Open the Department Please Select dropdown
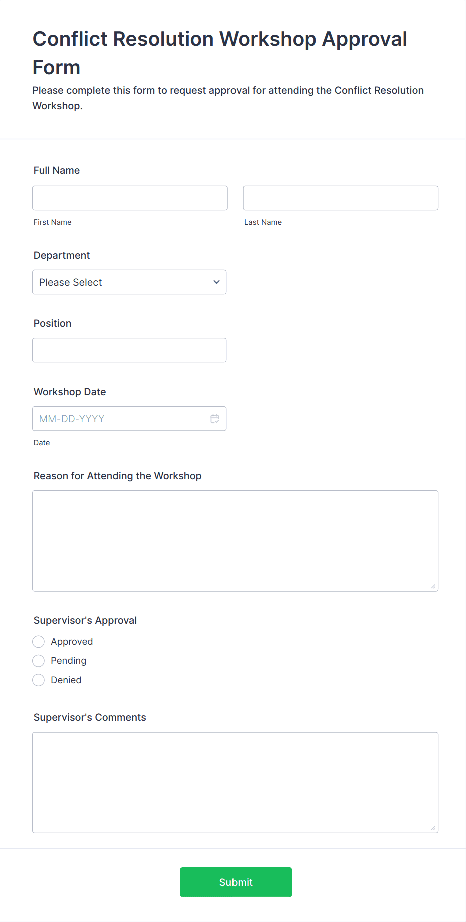Viewport: 466px width, 922px height. coord(129,282)
